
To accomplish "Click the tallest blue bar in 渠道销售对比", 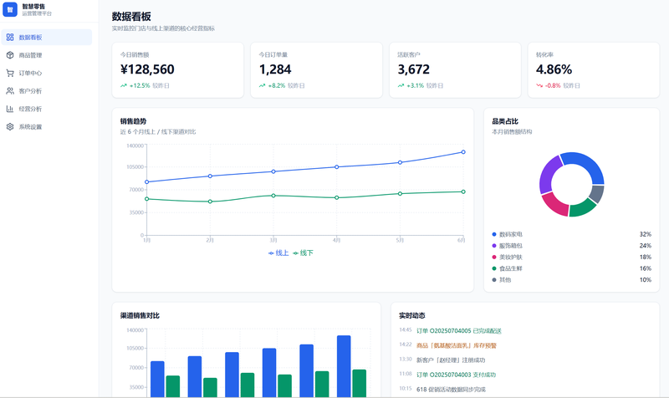I will [x=344, y=366].
